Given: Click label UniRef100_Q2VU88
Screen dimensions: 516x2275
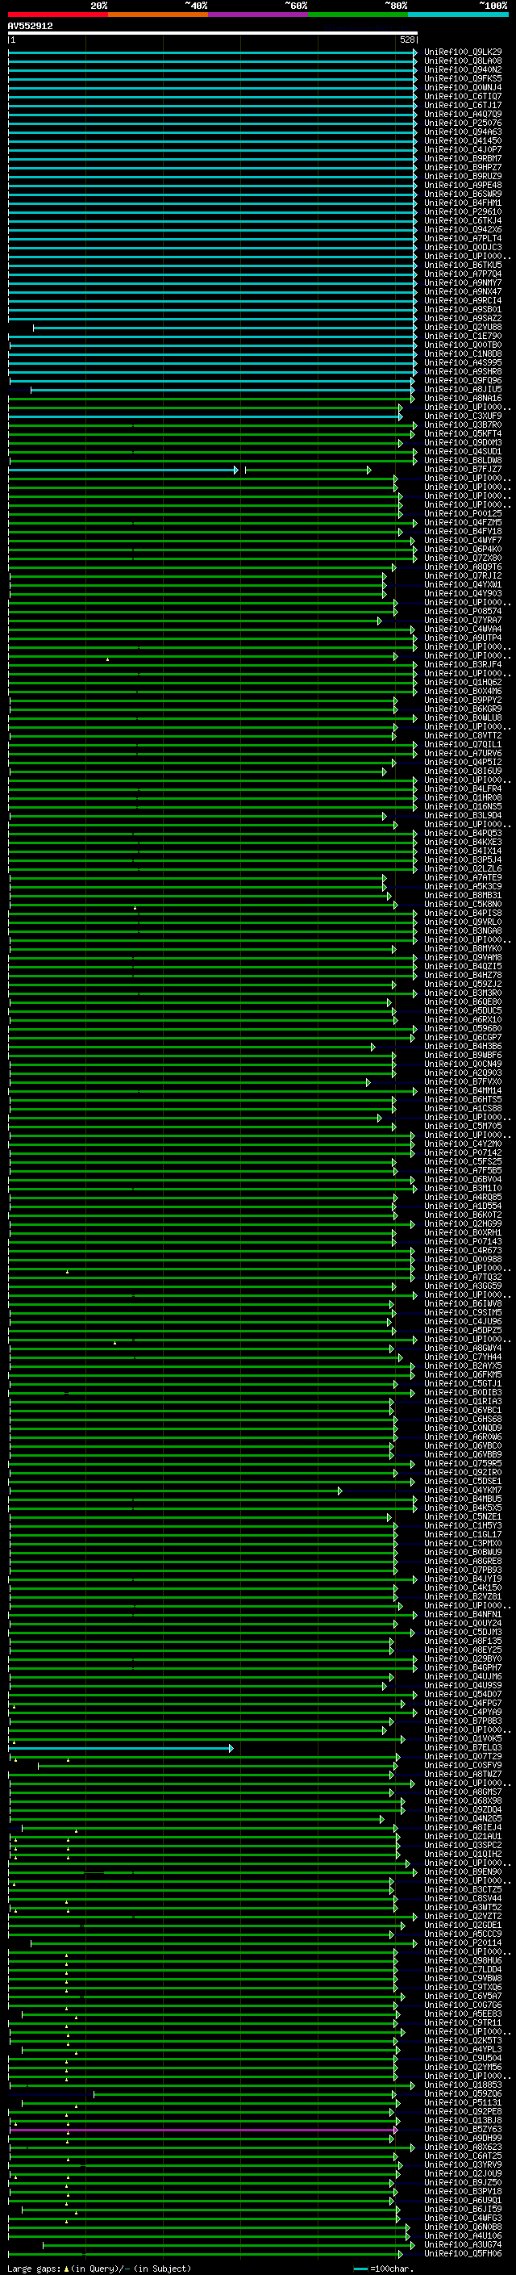Looking at the screenshot, I should tap(463, 327).
